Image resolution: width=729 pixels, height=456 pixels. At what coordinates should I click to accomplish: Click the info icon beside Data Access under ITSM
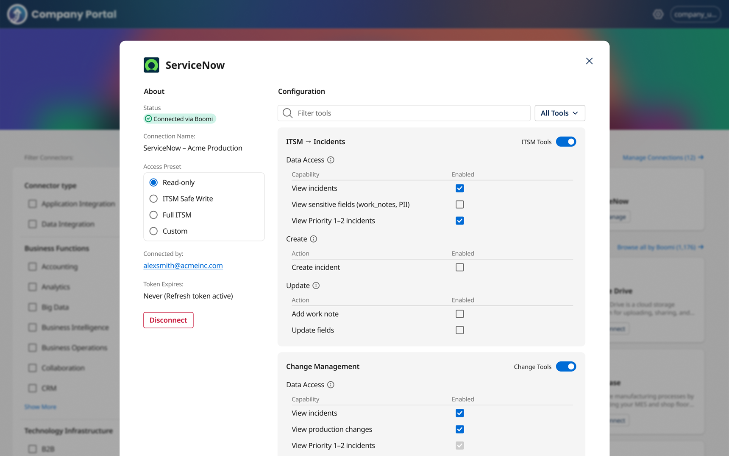click(331, 160)
